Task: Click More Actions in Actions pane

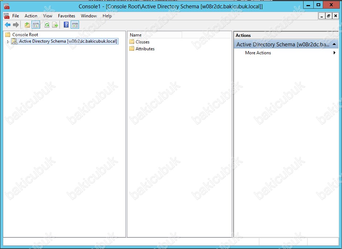Action: (258, 53)
